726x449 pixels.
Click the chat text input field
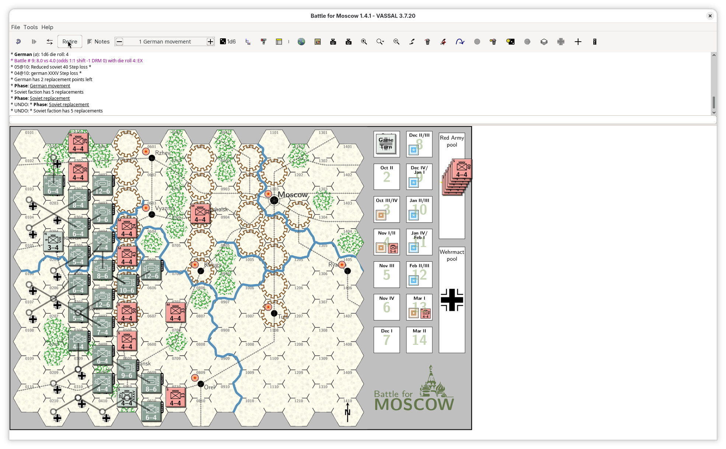[363, 120]
